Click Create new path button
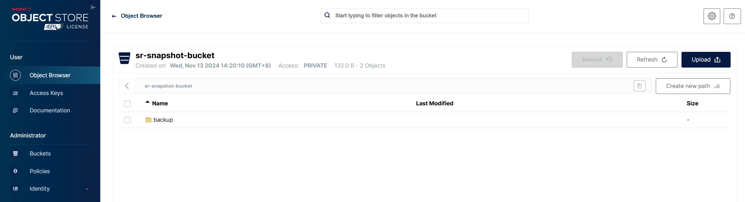 [x=693, y=86]
